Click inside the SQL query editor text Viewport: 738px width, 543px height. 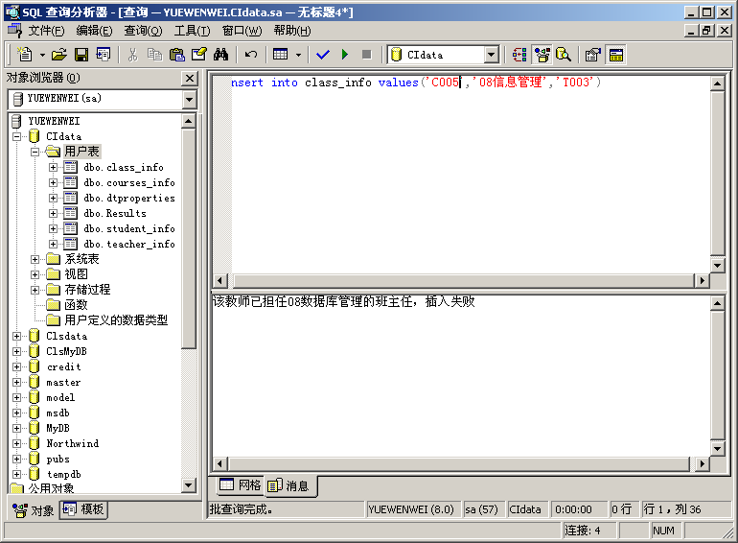coord(415,83)
